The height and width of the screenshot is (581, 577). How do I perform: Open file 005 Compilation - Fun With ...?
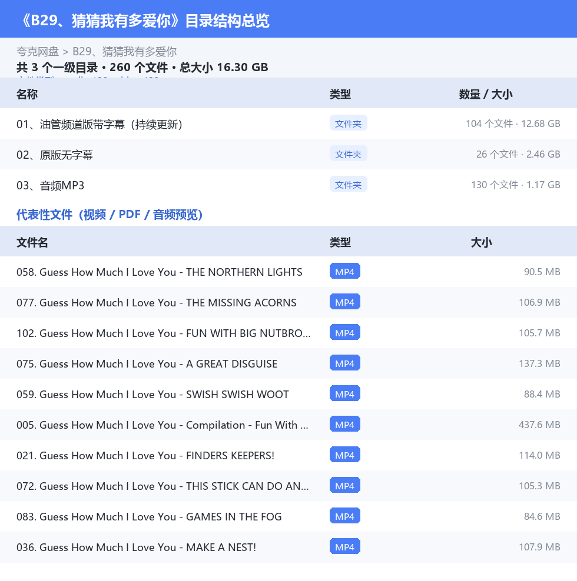[x=162, y=425]
